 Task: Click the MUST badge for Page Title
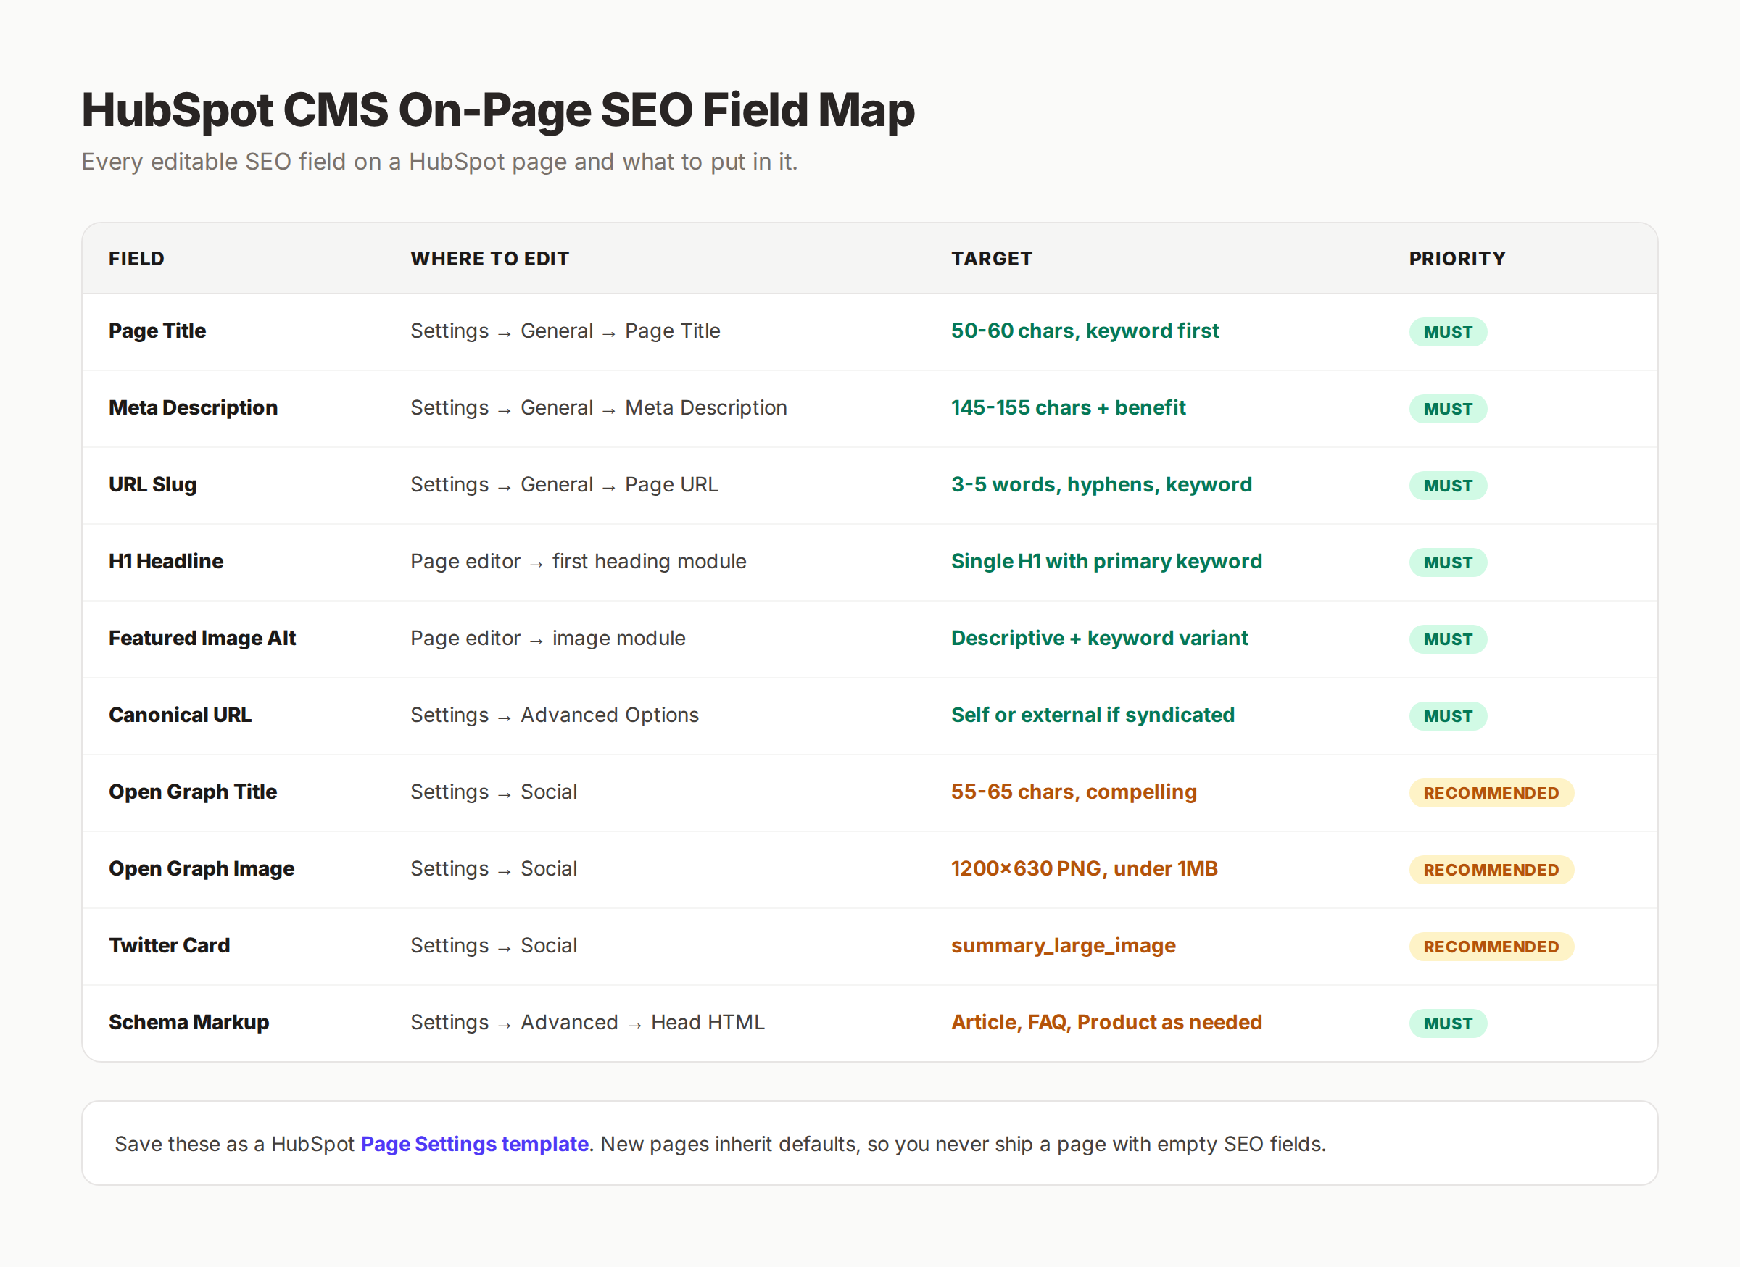(1448, 332)
